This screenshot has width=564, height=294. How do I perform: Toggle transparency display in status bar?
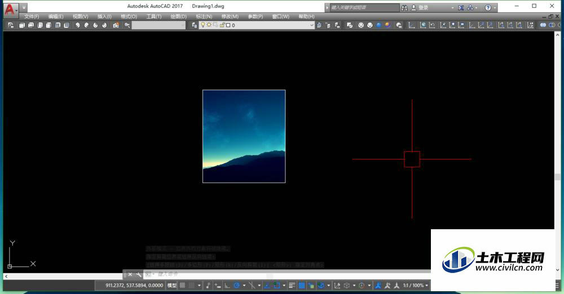tap(302, 286)
